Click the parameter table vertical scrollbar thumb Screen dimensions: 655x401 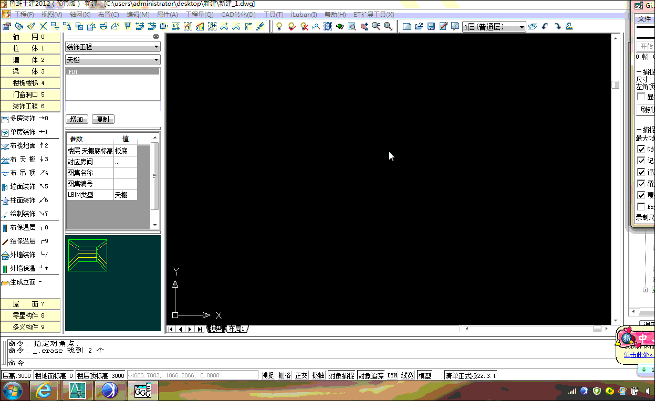click(x=155, y=176)
